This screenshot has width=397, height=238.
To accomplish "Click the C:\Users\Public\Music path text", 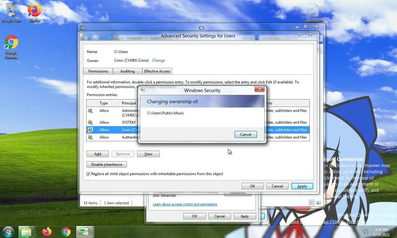I will tap(165, 113).
